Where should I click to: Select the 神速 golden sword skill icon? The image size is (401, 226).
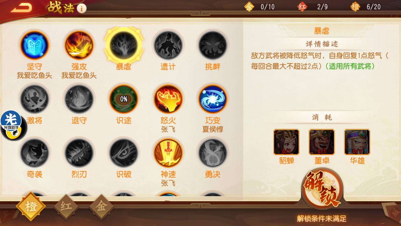168,153
